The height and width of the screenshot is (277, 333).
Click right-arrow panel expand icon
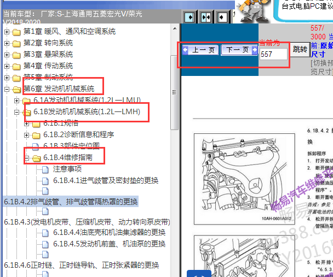point(190,17)
